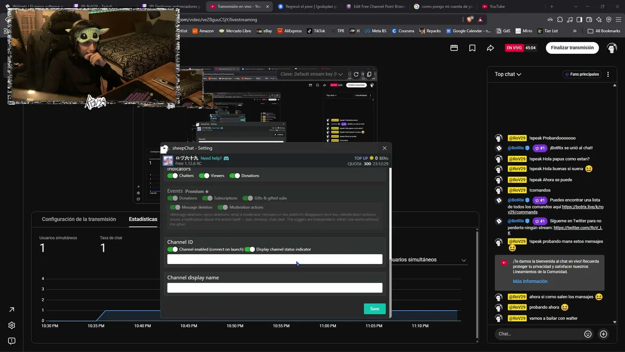This screenshot has height=352, width=625.
Task: Click the TOP UP link in sheepChat
Action: (x=361, y=158)
